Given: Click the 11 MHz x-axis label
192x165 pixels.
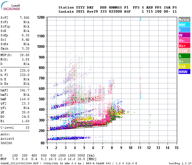Looking at the screenshot, I should pyautogui.click(x=140, y=148).
